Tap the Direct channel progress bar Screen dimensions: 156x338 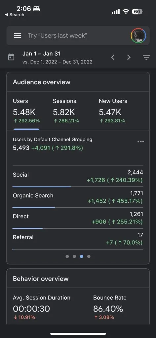[78, 228]
